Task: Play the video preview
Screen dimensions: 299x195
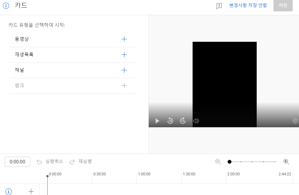Action: pyautogui.click(x=157, y=121)
